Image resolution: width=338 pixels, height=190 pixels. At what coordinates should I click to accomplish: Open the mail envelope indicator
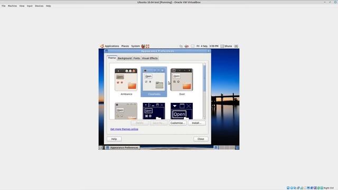point(193,46)
